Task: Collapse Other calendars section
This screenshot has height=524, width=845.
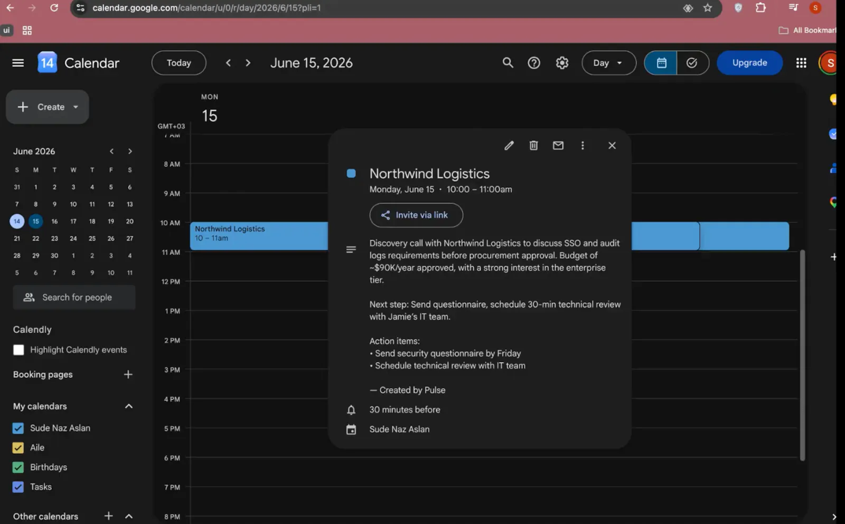Action: [x=128, y=516]
